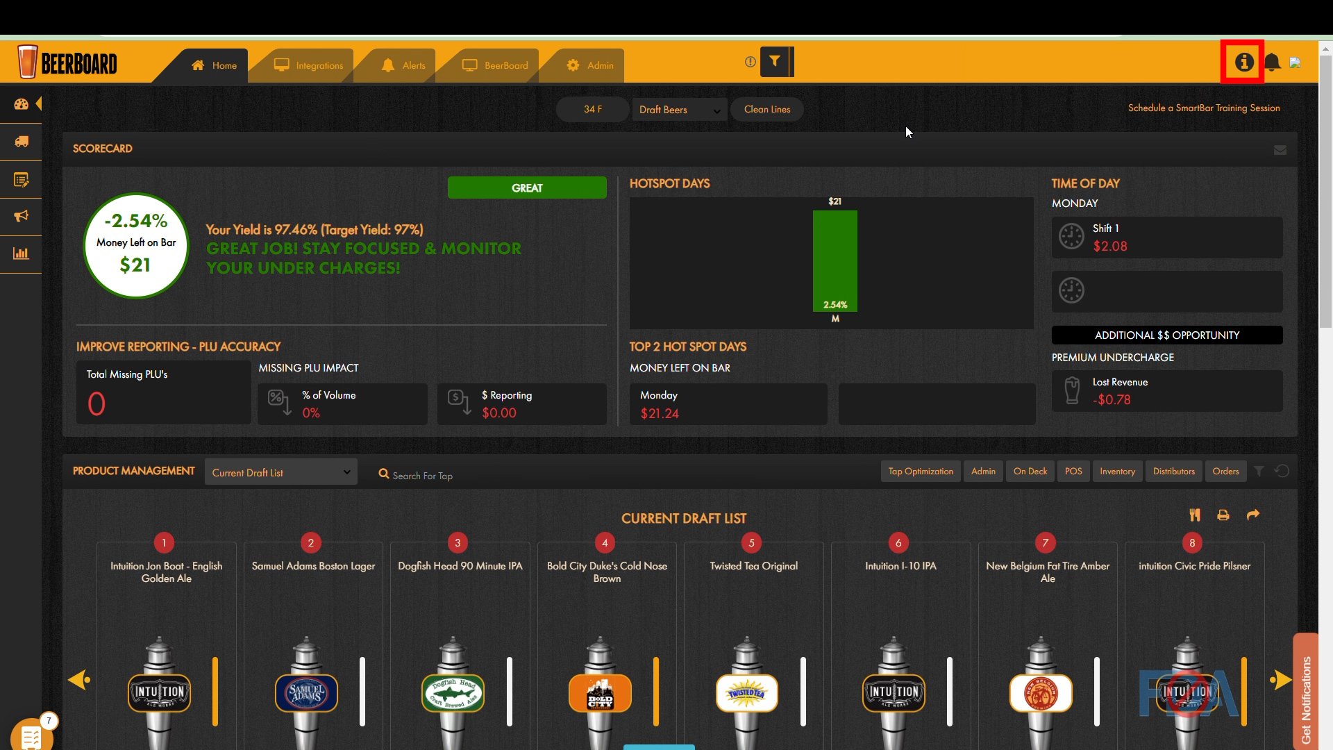Open the Draft Beers dropdown
Screen dimensions: 1333x750
coord(678,109)
